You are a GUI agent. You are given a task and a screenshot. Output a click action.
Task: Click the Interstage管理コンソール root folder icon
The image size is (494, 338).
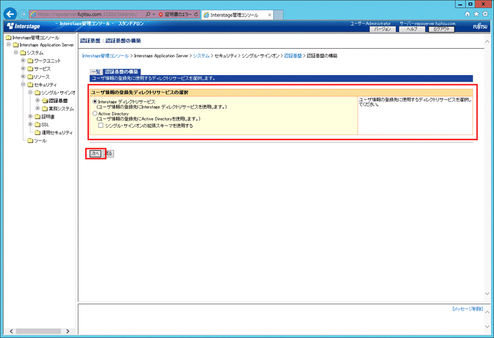click(9, 38)
